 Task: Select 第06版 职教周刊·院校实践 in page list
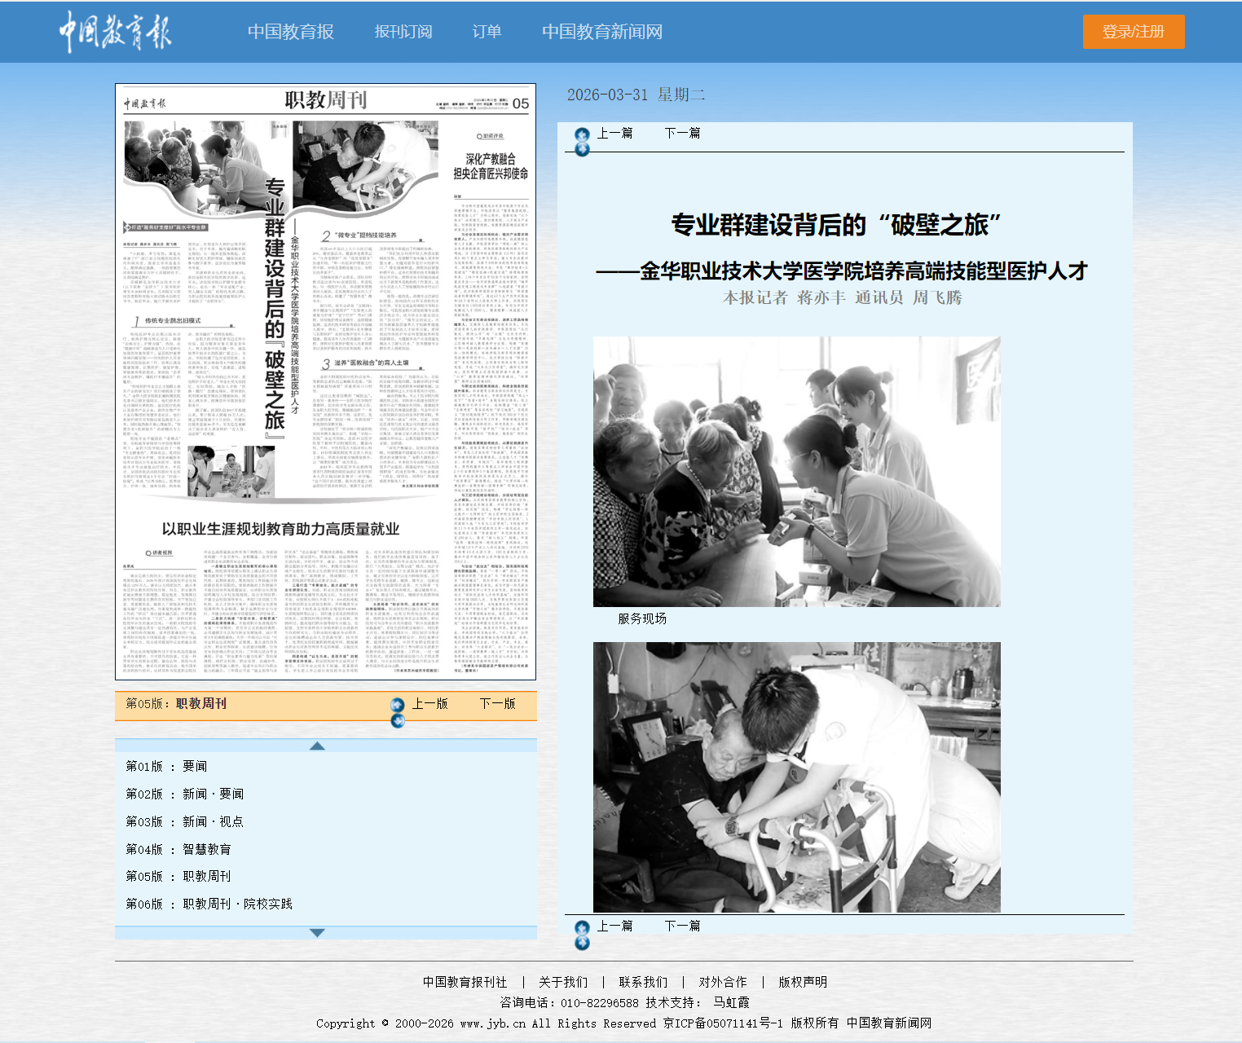coord(209,904)
